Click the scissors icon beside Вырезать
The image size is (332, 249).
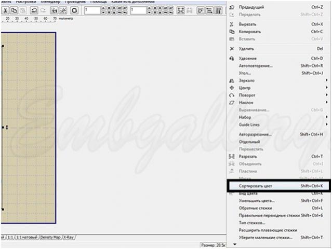point(232,24)
